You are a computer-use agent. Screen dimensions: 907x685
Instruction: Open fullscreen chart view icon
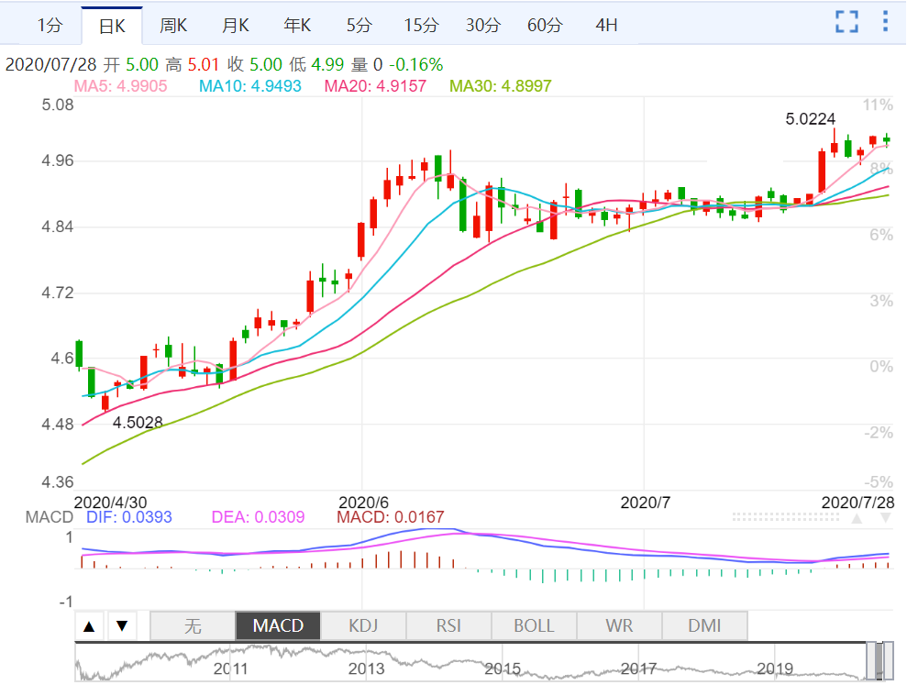(x=846, y=22)
